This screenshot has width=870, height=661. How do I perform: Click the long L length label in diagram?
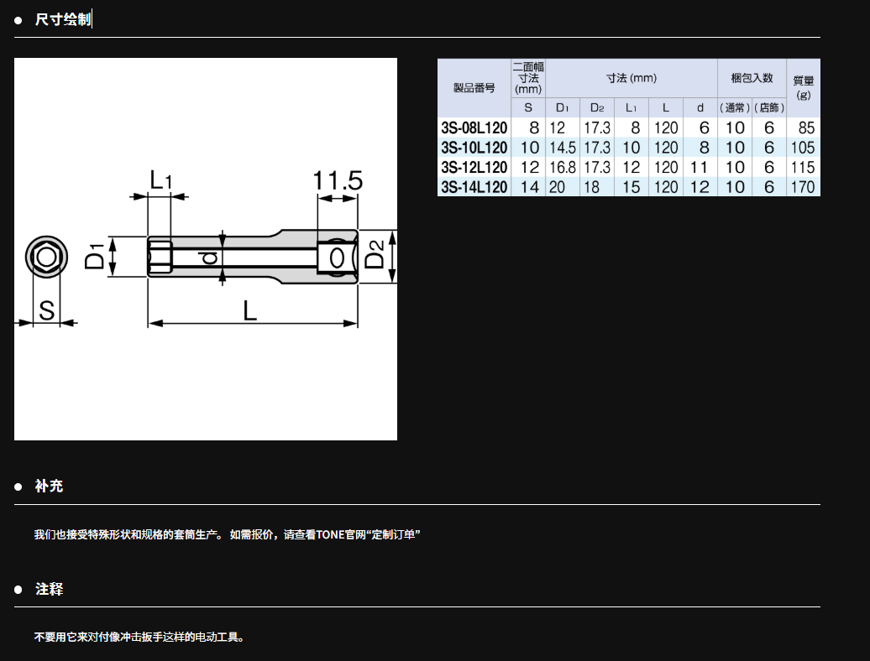tap(249, 310)
